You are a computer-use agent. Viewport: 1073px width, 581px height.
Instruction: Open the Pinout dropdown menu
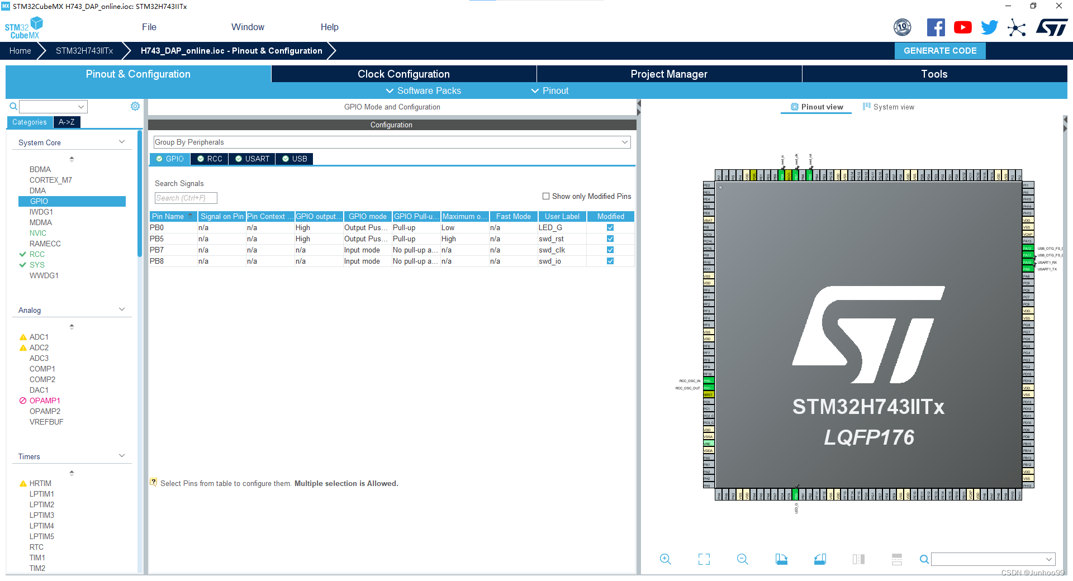550,91
